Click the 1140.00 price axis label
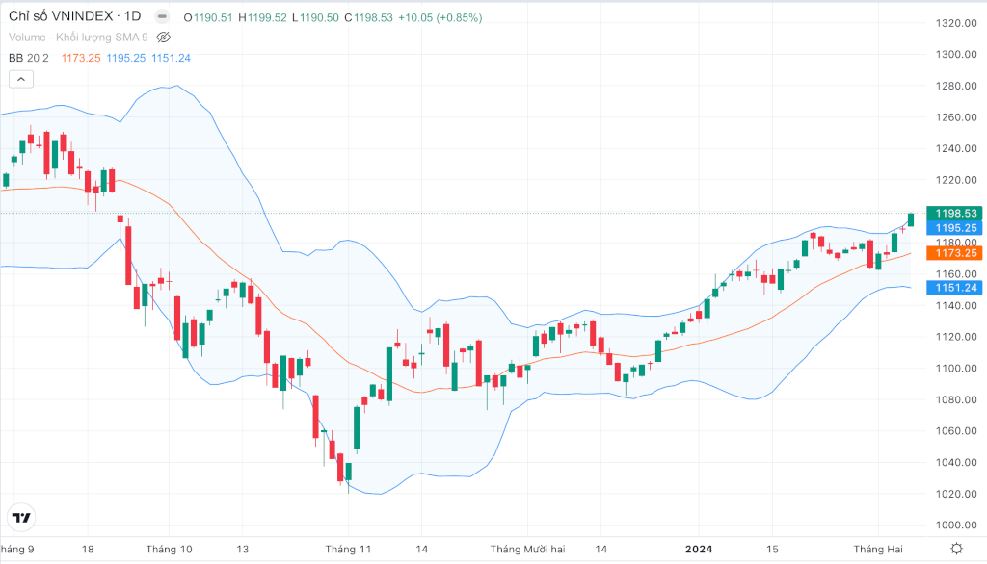987x564 pixels. tap(956, 305)
